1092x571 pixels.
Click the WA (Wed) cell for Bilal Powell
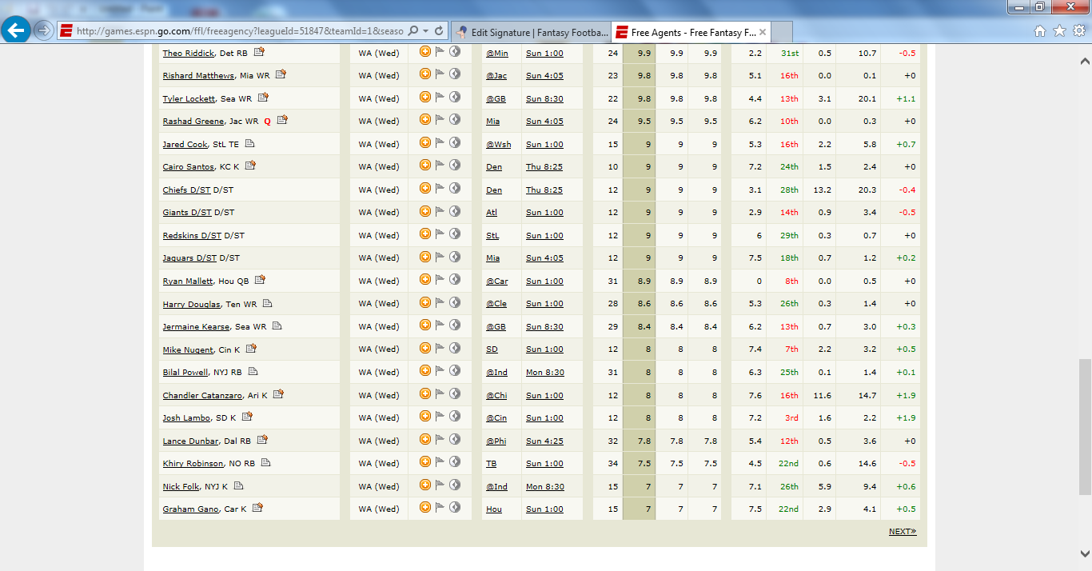point(379,372)
